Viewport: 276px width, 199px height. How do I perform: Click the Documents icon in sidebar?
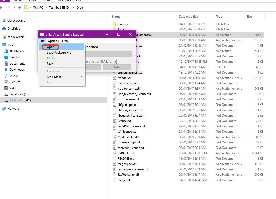pyautogui.click(x=6, y=64)
